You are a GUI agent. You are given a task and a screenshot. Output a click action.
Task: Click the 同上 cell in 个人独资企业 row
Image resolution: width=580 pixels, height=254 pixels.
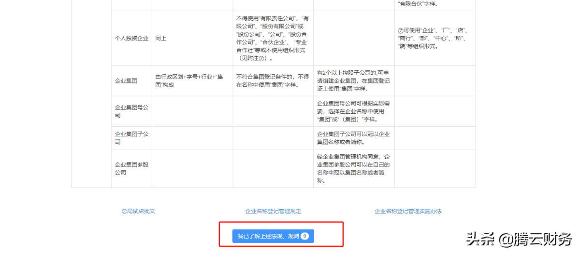(161, 38)
